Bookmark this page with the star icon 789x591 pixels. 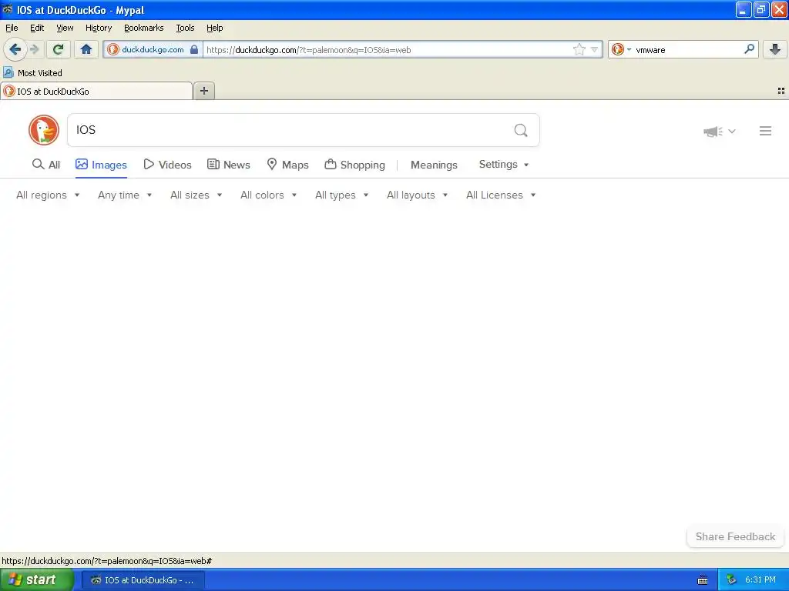(x=579, y=49)
